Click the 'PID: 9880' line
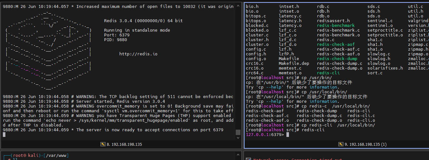 coord(115,40)
